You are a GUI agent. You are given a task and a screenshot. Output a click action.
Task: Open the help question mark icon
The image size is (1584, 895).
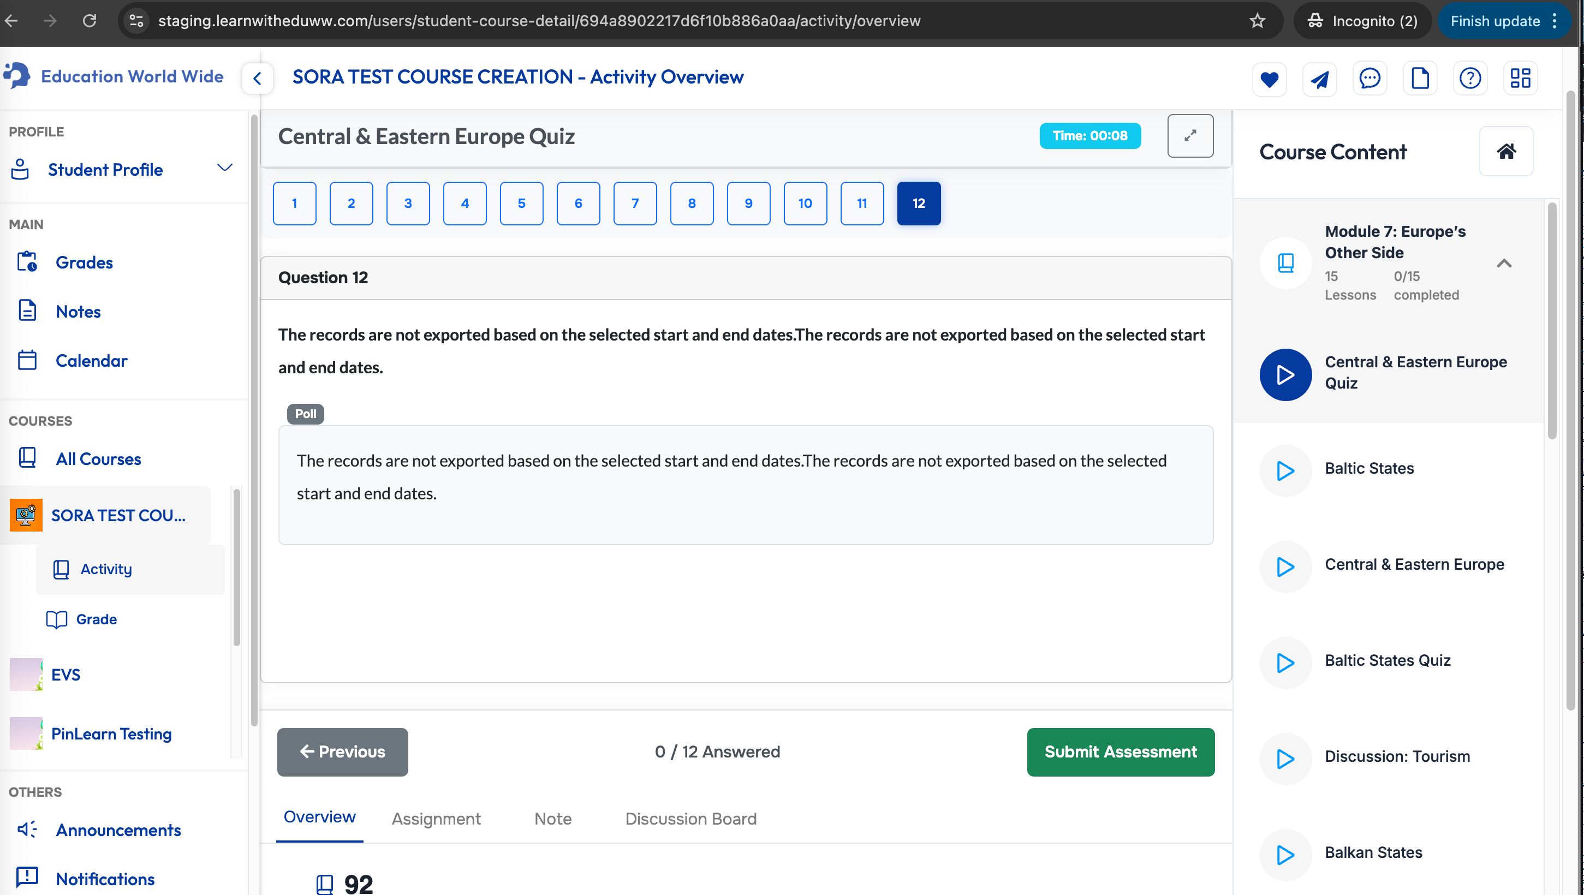[1470, 79]
